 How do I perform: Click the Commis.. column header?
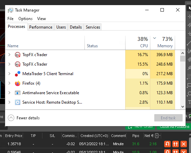pos(70,136)
